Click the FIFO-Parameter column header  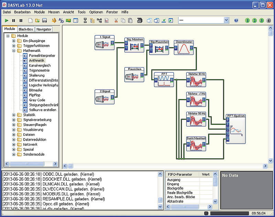coord(182,174)
